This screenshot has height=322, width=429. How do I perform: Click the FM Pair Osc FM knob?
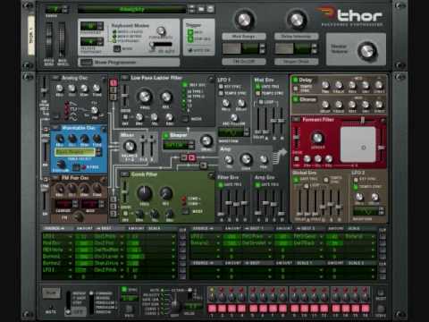coord(79,216)
